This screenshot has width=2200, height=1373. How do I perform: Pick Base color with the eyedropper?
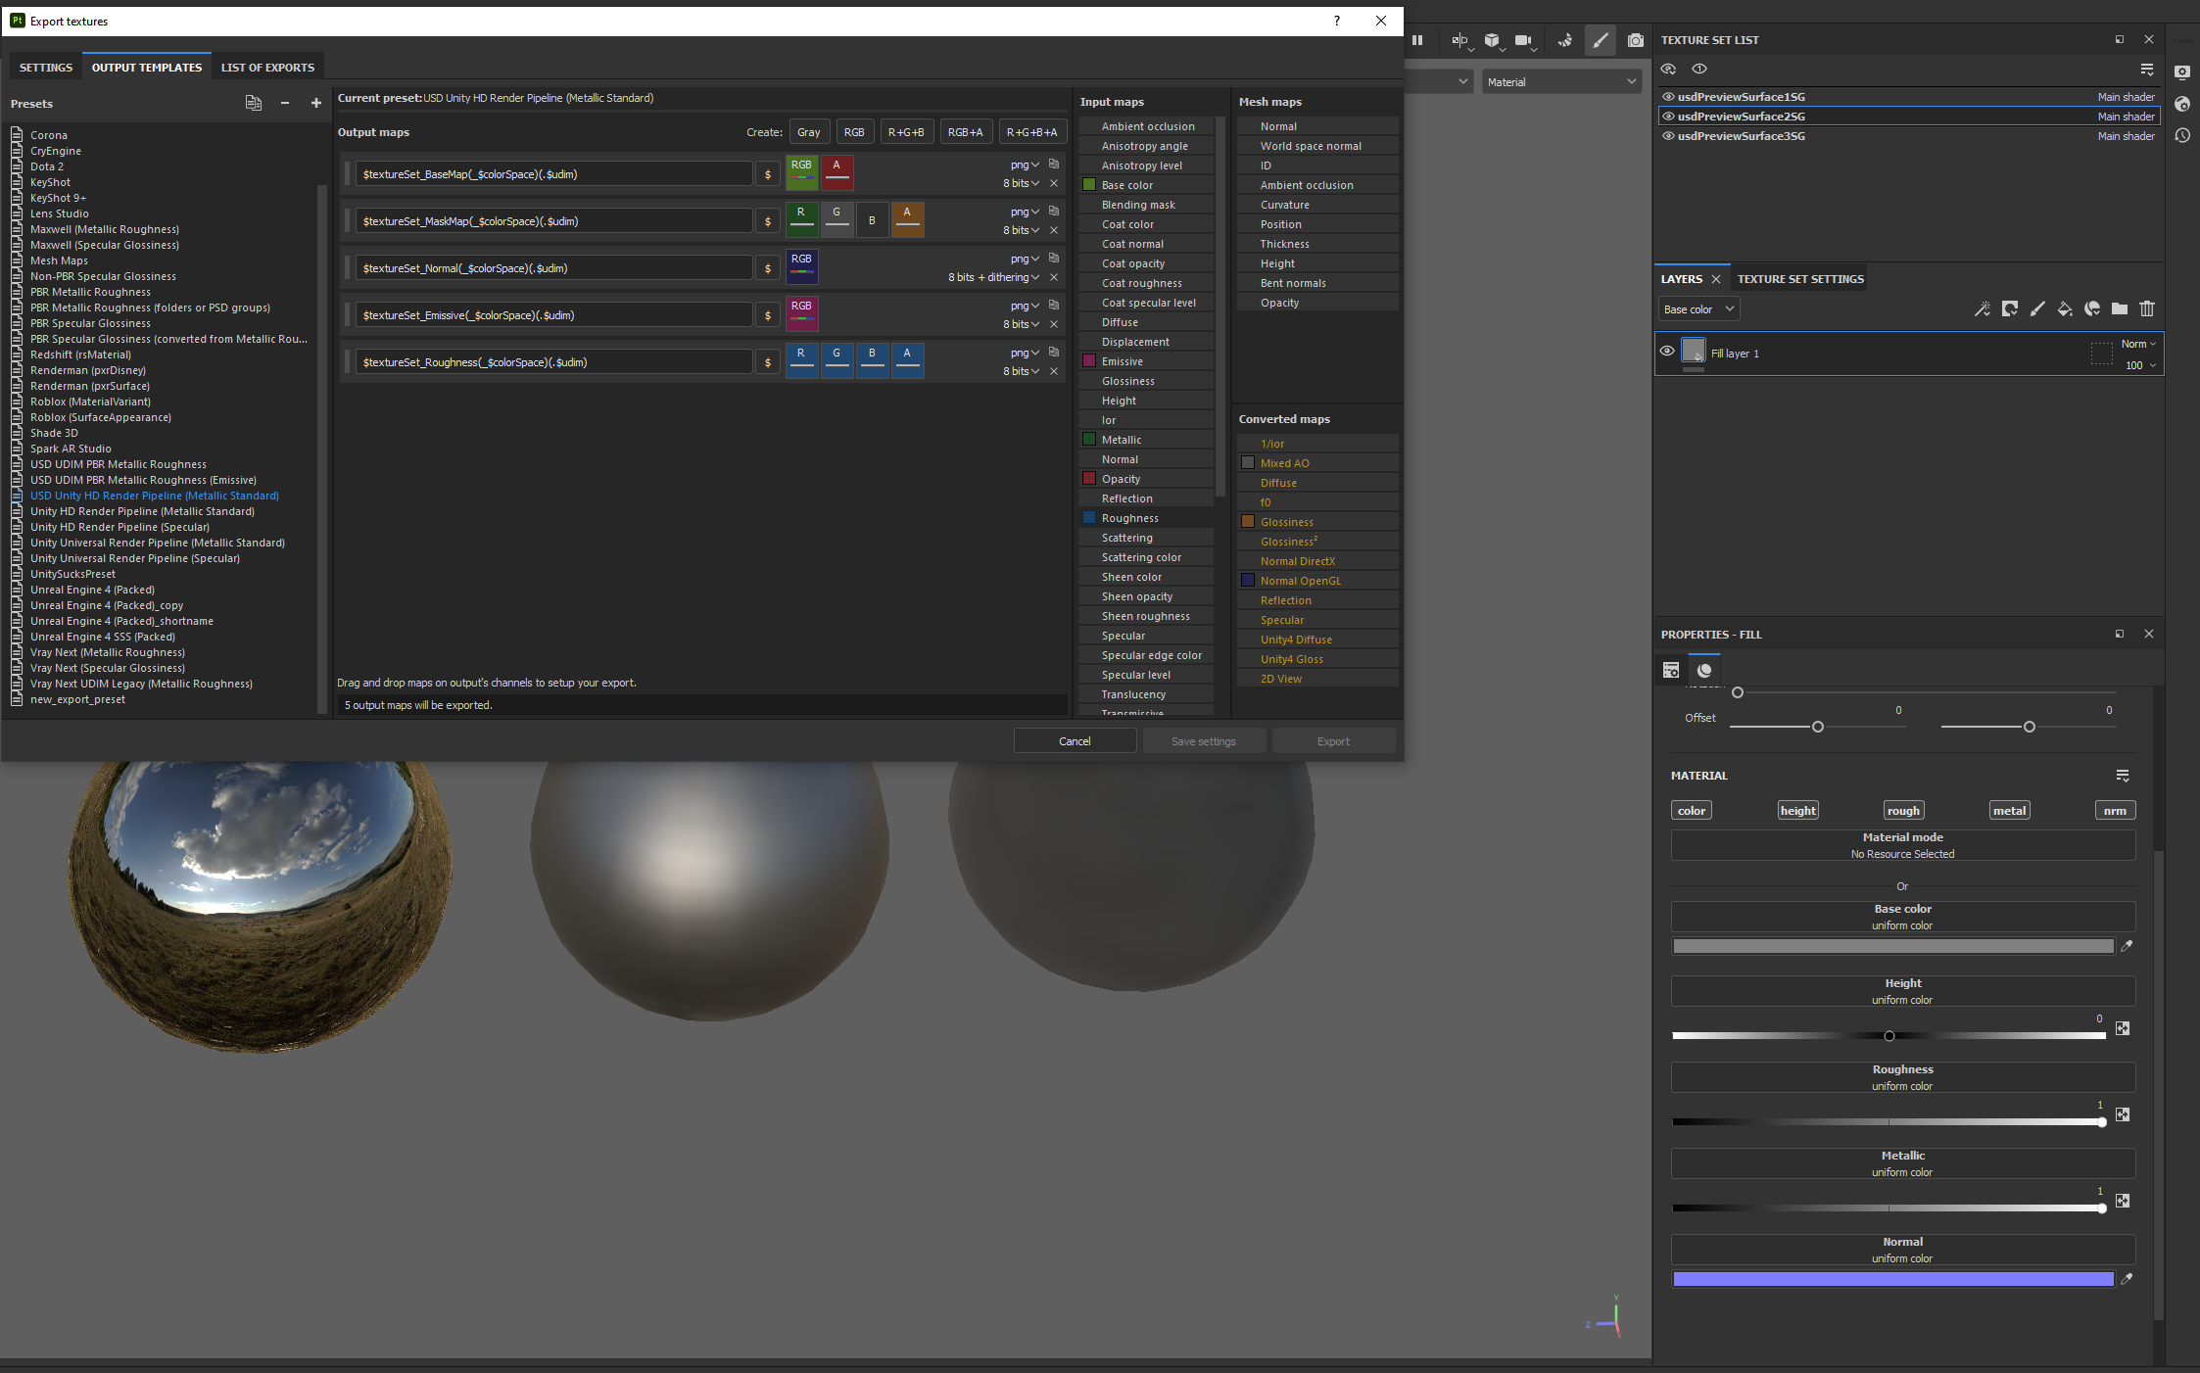coord(2127,946)
